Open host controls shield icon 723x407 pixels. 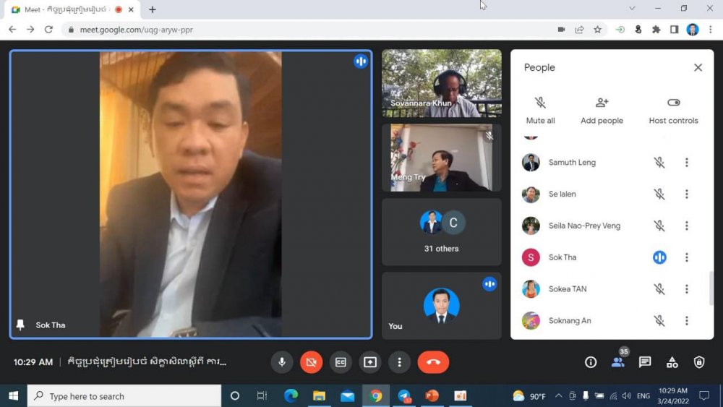click(x=699, y=362)
